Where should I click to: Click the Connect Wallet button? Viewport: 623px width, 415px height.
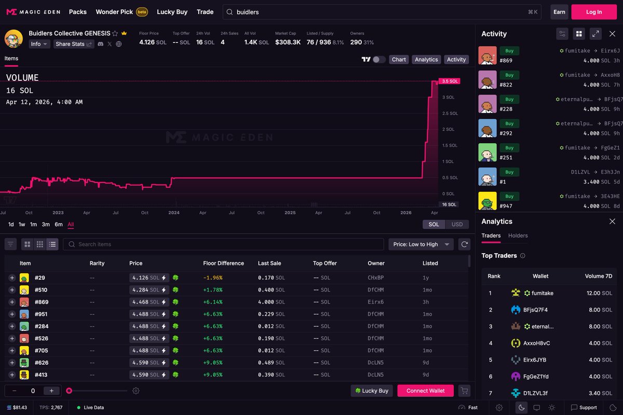[425, 391]
